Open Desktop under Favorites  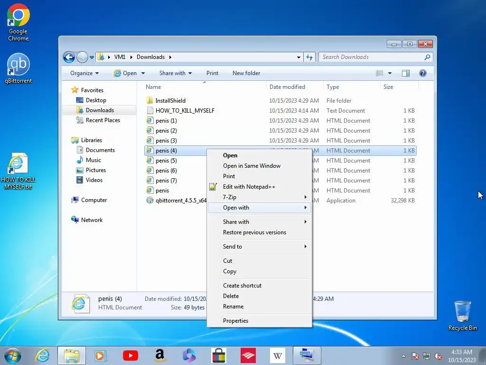[x=96, y=100]
